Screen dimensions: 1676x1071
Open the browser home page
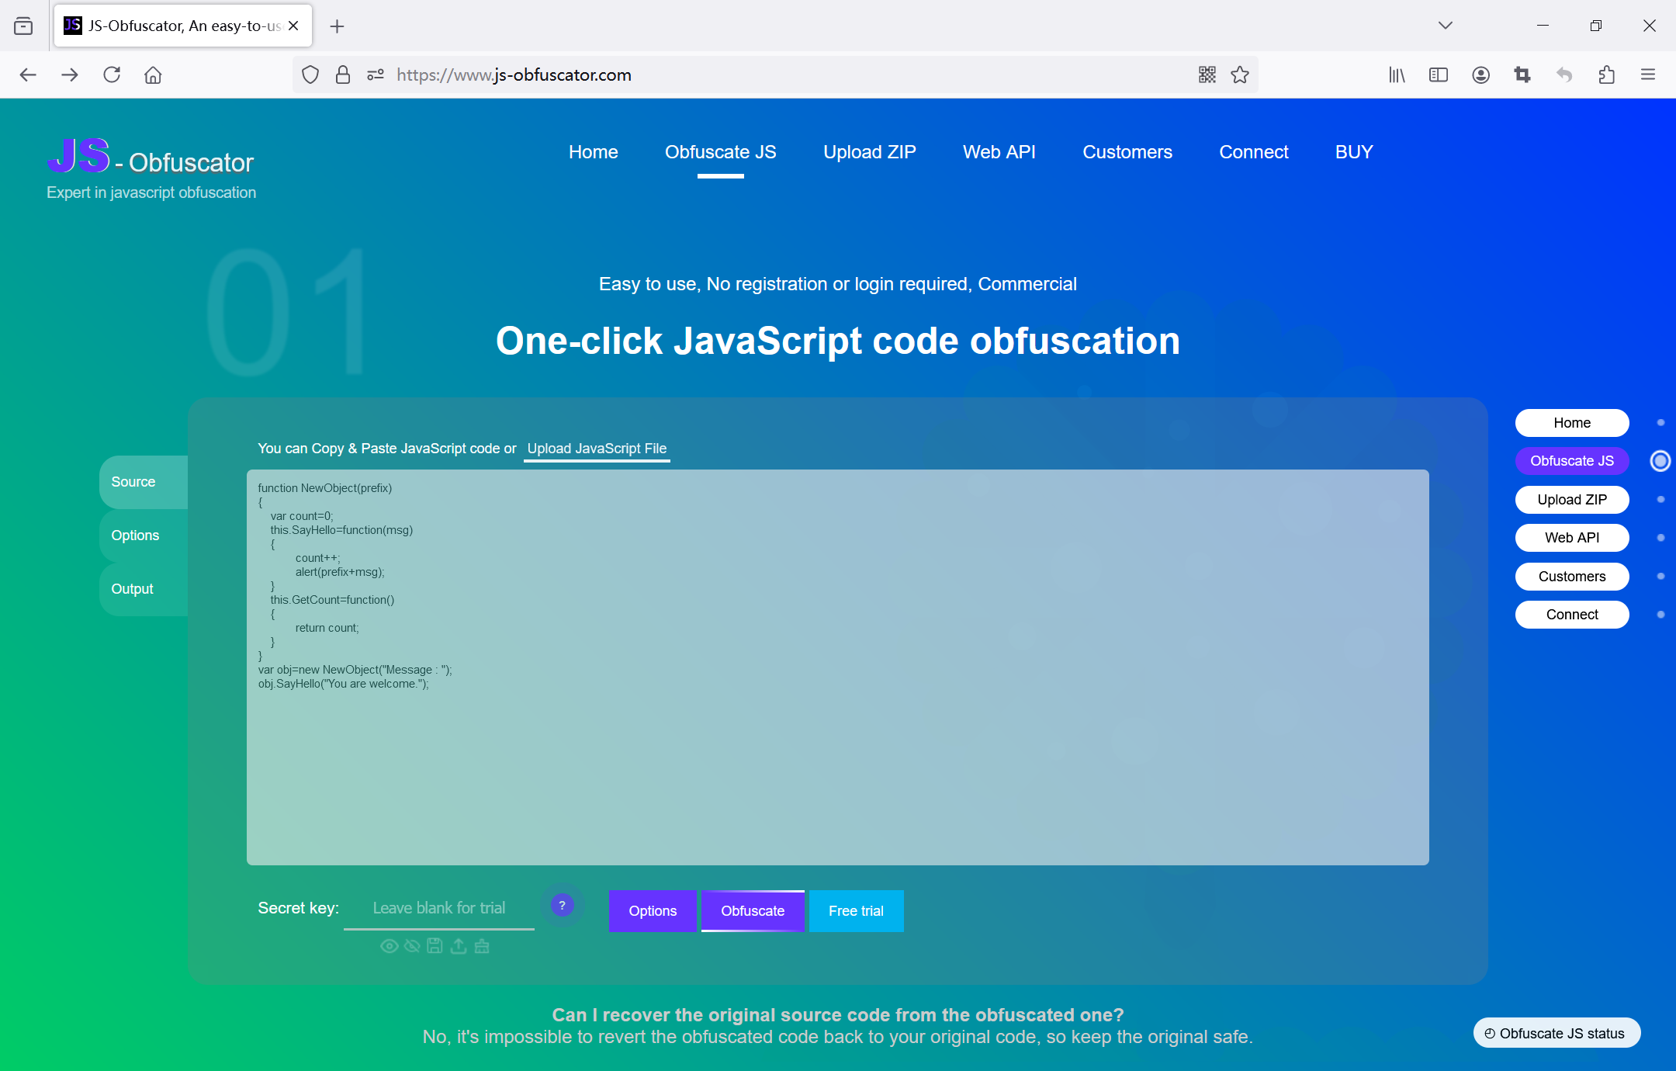point(153,75)
